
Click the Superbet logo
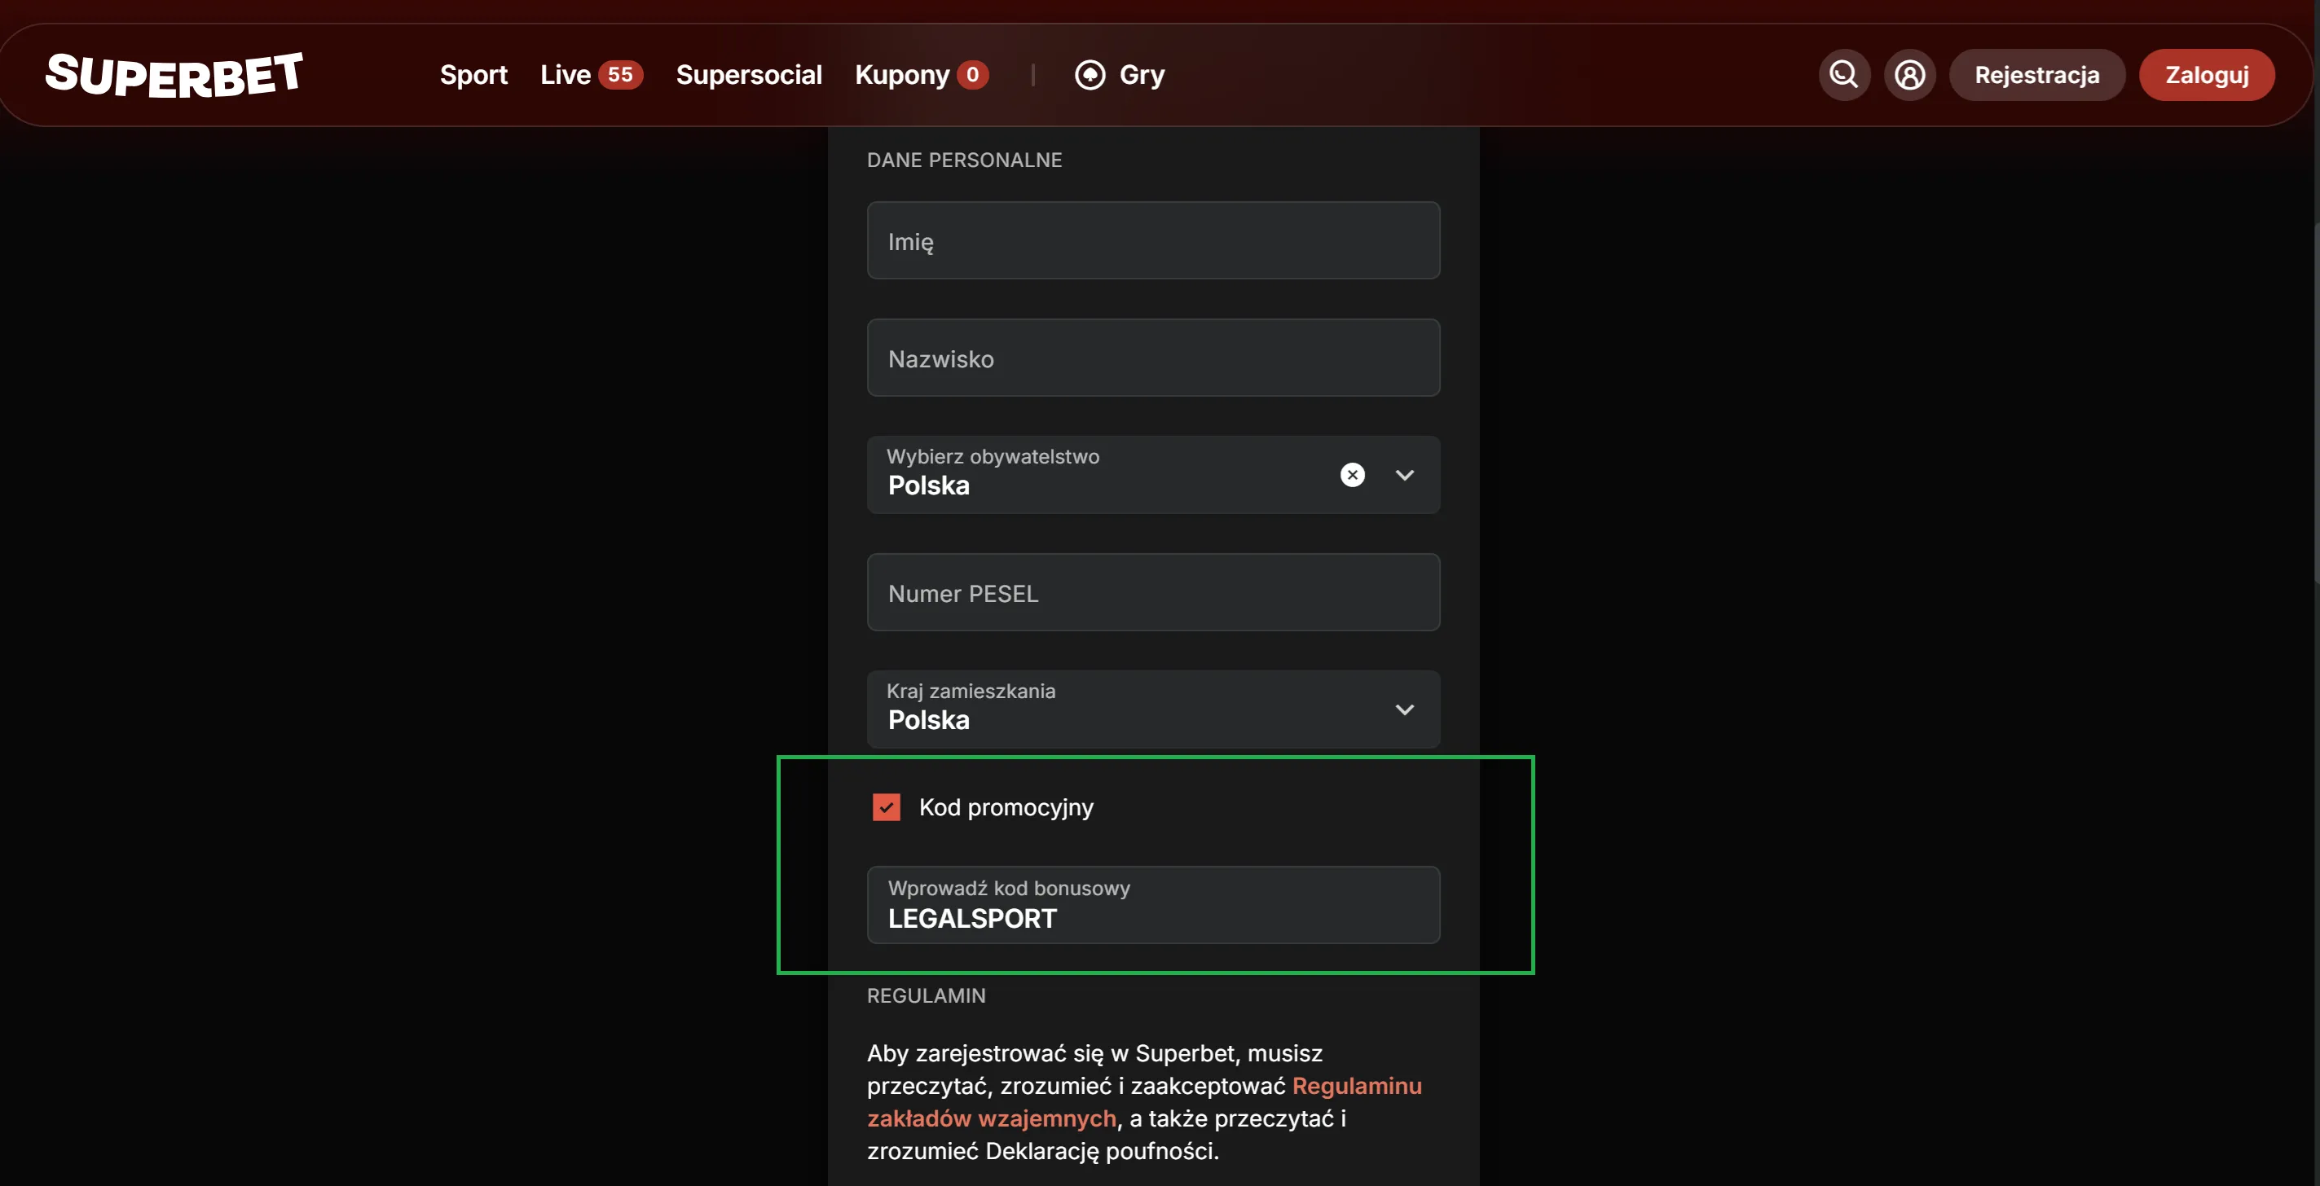[174, 75]
